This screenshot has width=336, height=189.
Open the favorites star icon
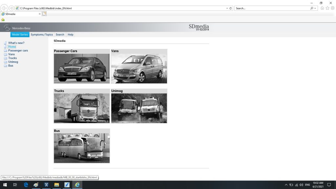327,8
